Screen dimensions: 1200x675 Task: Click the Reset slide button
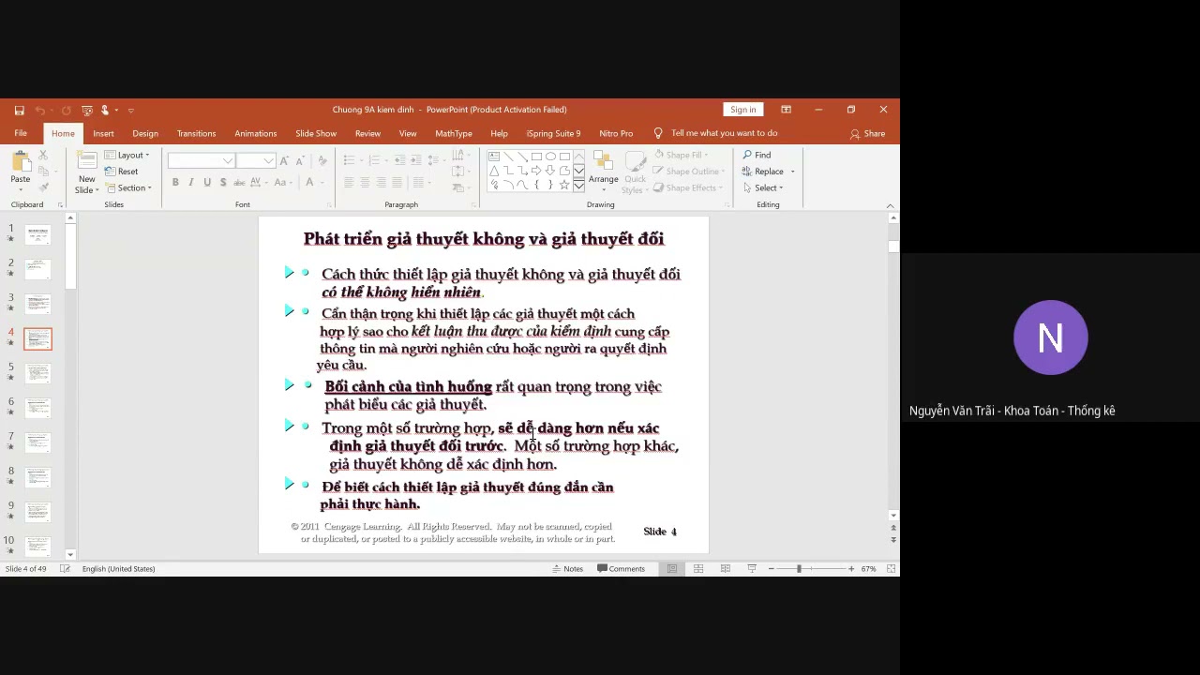[121, 172]
